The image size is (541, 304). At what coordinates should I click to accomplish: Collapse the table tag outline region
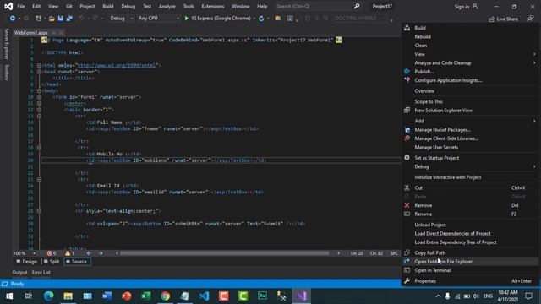click(x=39, y=110)
